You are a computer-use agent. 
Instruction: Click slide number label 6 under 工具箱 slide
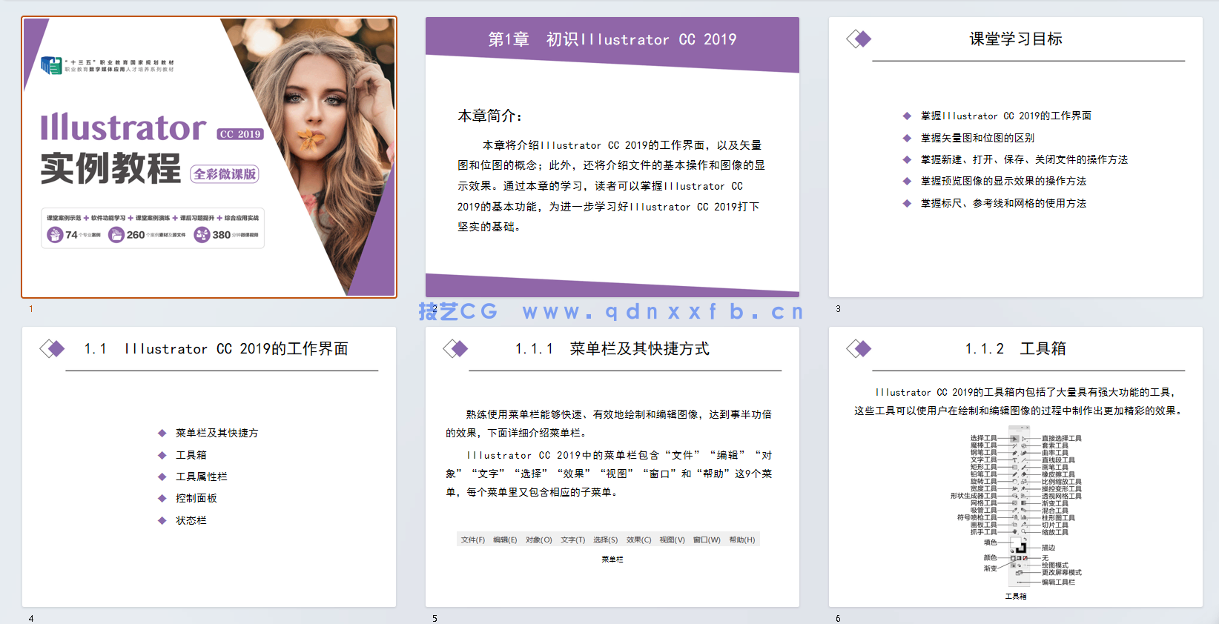[x=838, y=618]
